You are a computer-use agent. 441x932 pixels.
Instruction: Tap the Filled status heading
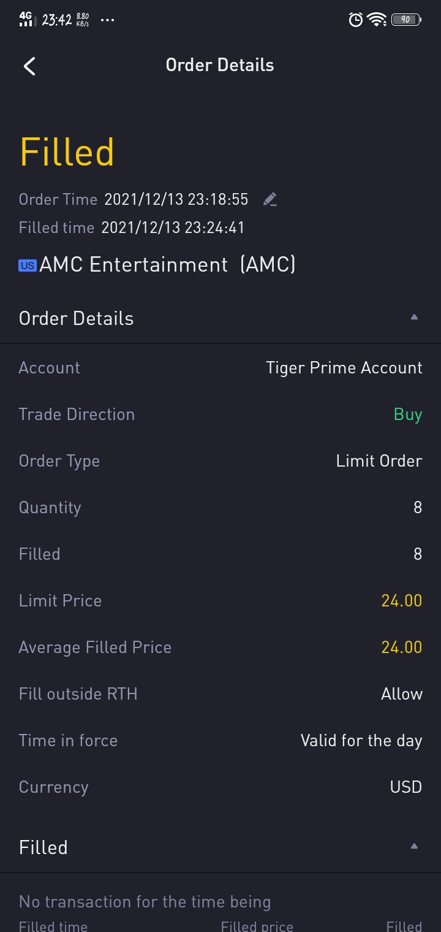(x=67, y=152)
